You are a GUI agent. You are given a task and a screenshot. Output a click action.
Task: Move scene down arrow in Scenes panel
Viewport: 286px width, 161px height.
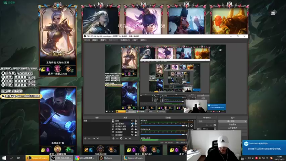(x=98, y=138)
